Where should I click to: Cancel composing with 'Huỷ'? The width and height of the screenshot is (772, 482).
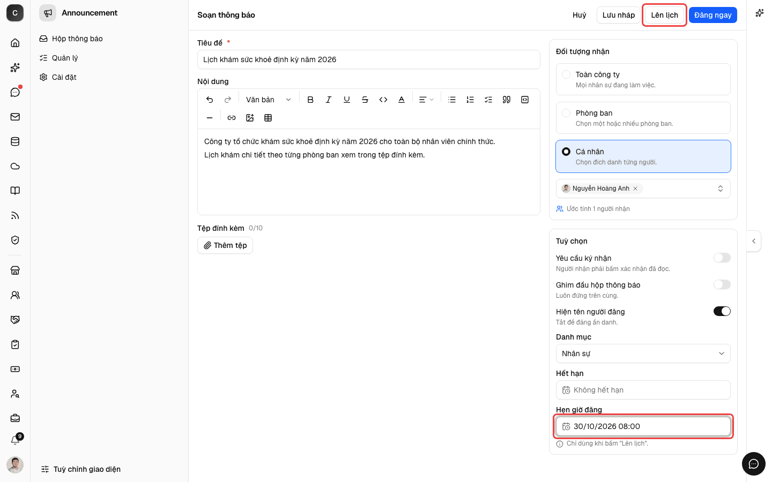point(580,15)
